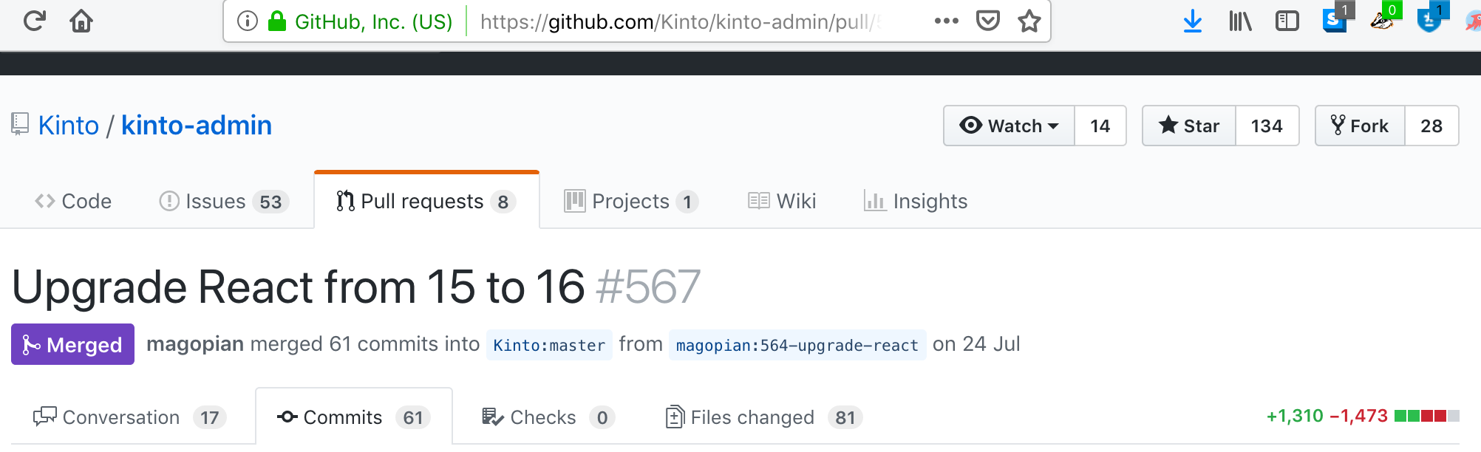Open the Insights tab
Screen dimensions: 1481x452
(916, 201)
